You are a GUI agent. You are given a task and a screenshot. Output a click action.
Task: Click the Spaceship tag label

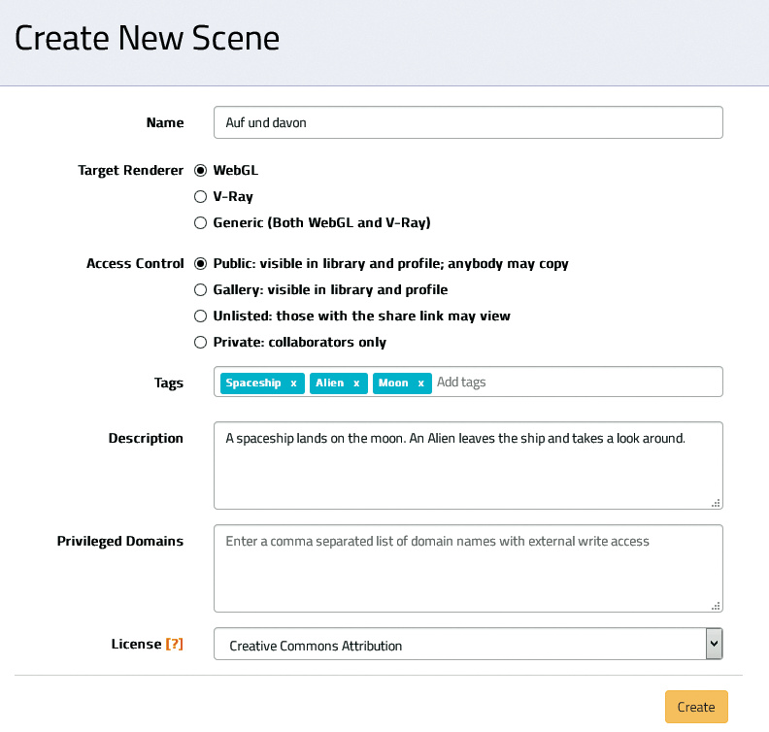pyautogui.click(x=253, y=383)
